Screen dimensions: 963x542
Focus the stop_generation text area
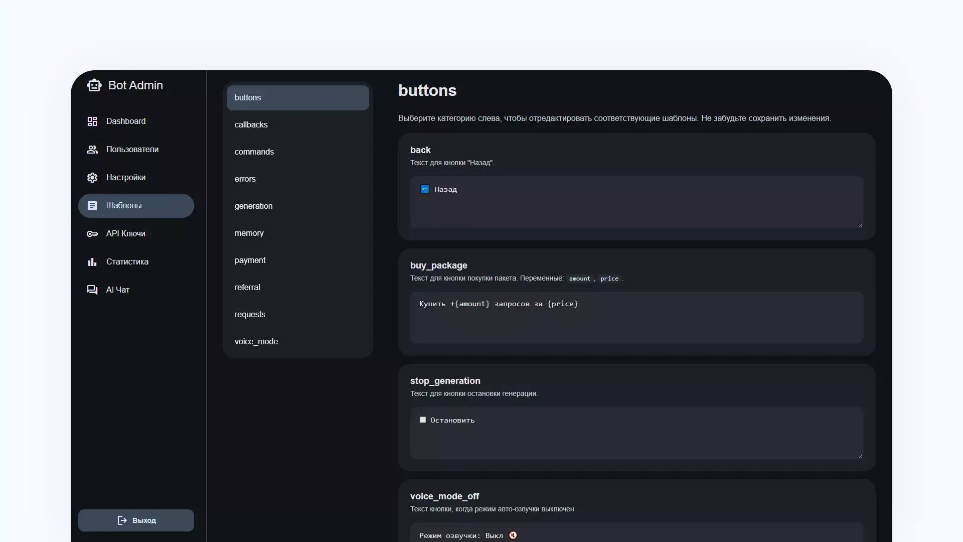click(636, 433)
